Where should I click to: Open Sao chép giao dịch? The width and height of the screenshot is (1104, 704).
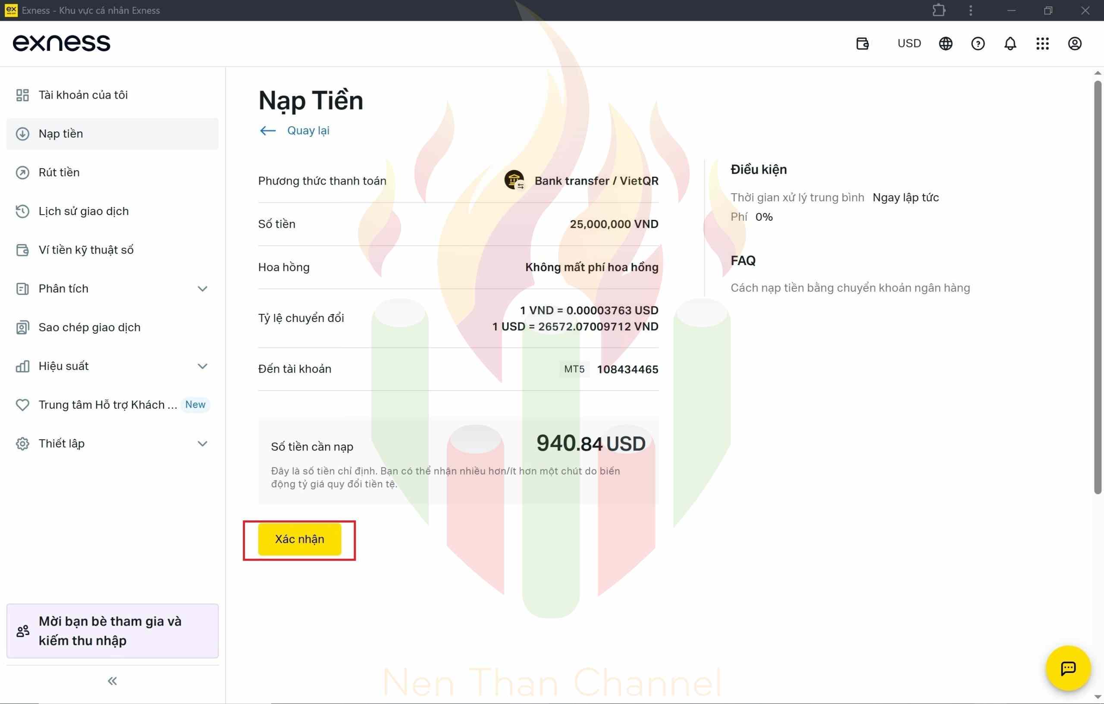112,327
